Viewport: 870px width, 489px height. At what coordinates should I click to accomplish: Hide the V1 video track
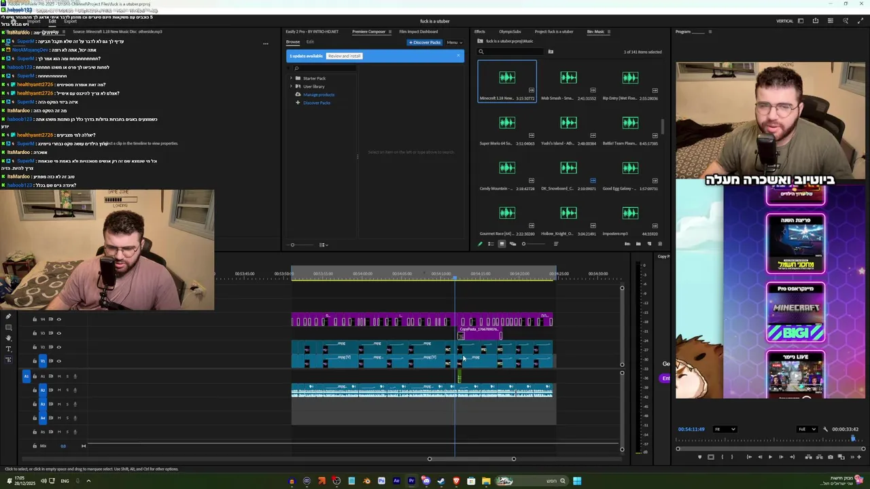[x=59, y=361]
